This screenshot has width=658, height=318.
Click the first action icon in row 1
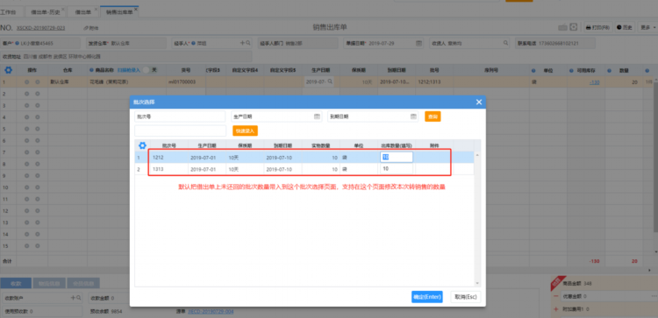(x=27, y=82)
